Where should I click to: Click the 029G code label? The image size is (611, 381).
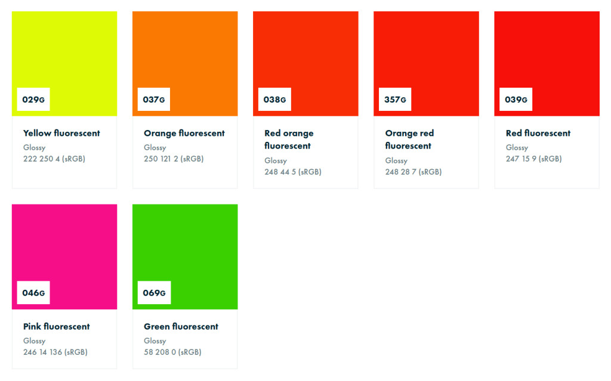33,100
